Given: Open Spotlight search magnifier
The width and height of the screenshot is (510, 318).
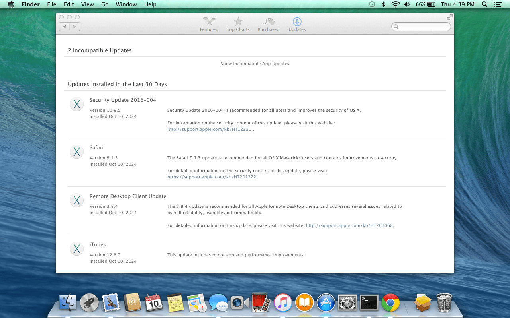Looking at the screenshot, I should 484,4.
